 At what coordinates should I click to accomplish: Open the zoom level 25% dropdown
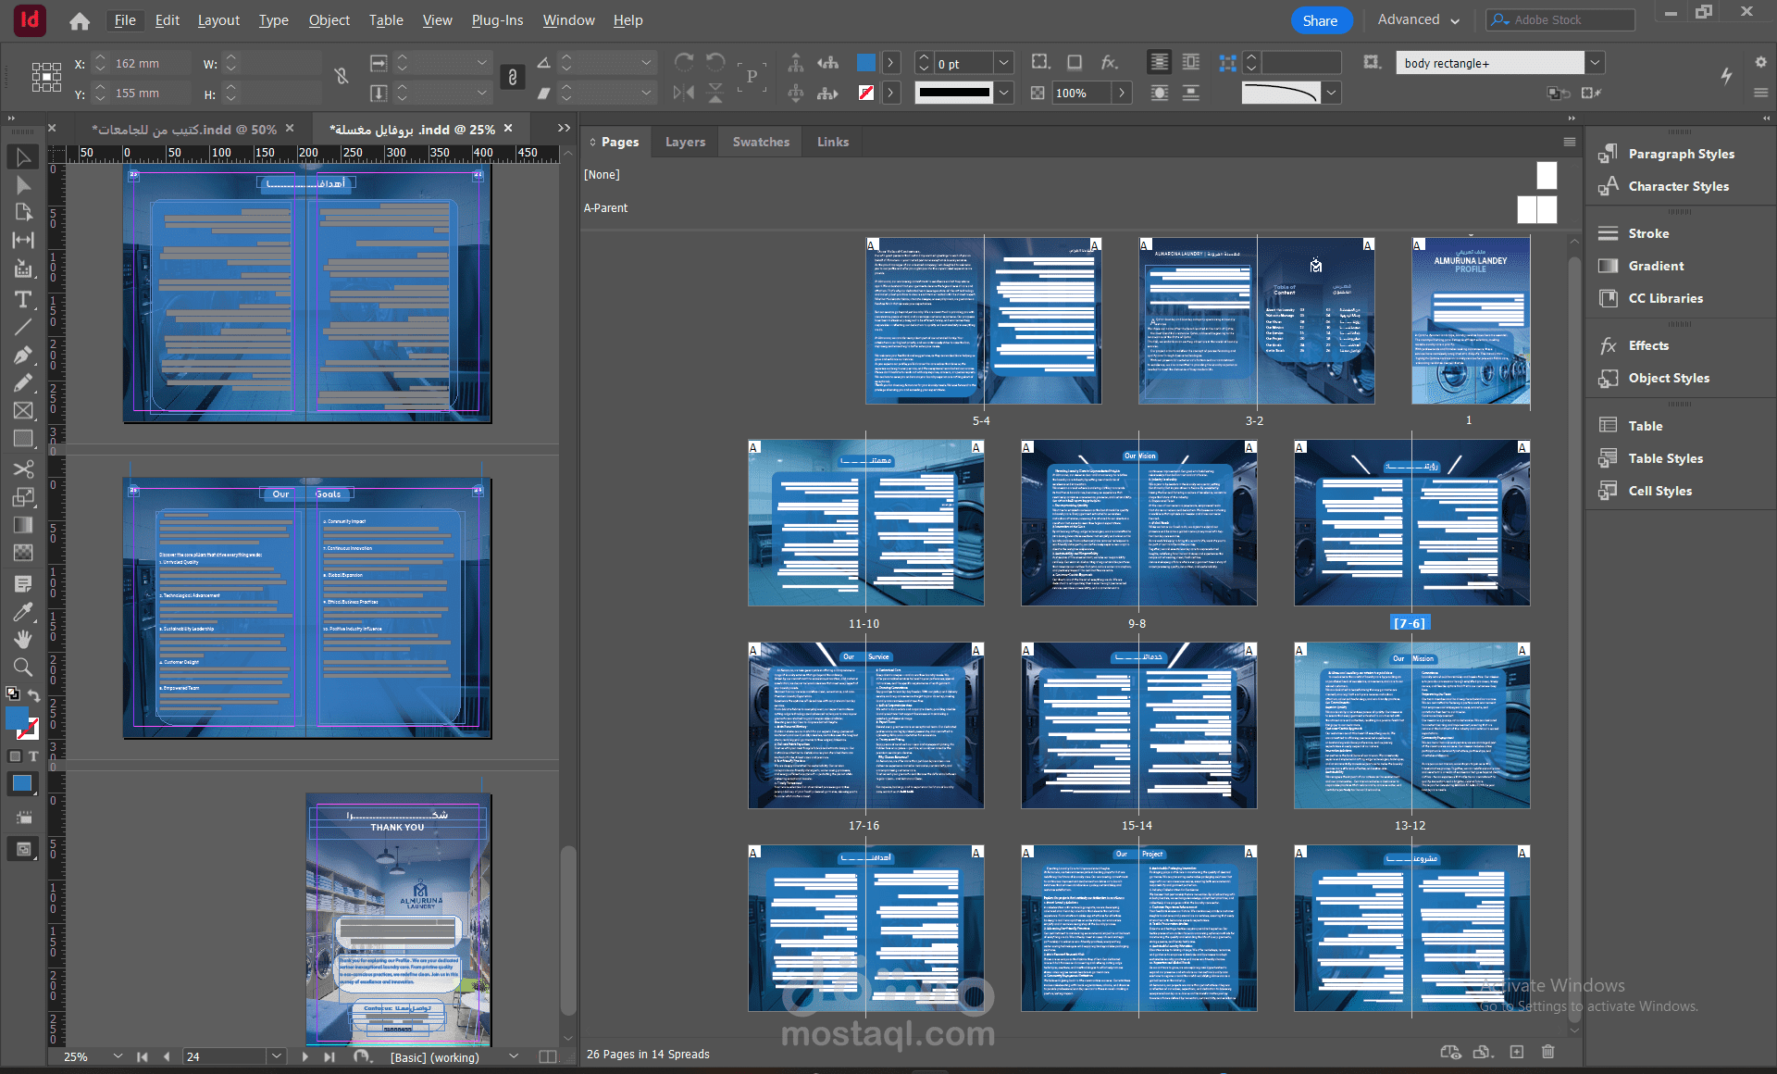(118, 1056)
